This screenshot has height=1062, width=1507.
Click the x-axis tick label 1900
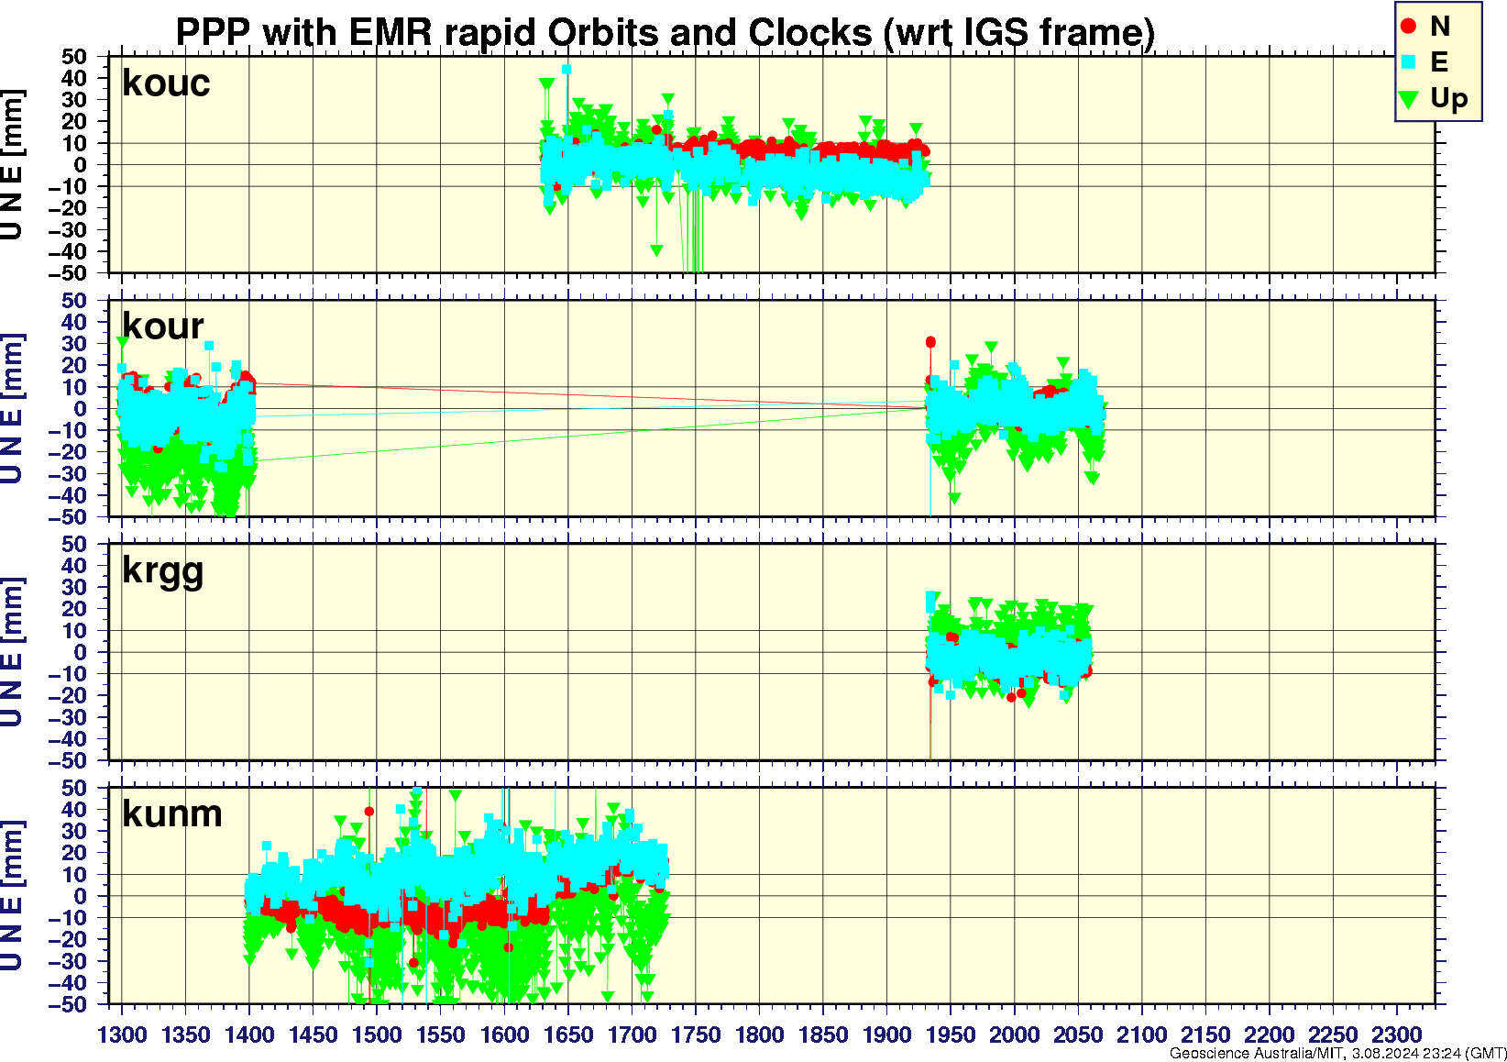coord(886,1035)
